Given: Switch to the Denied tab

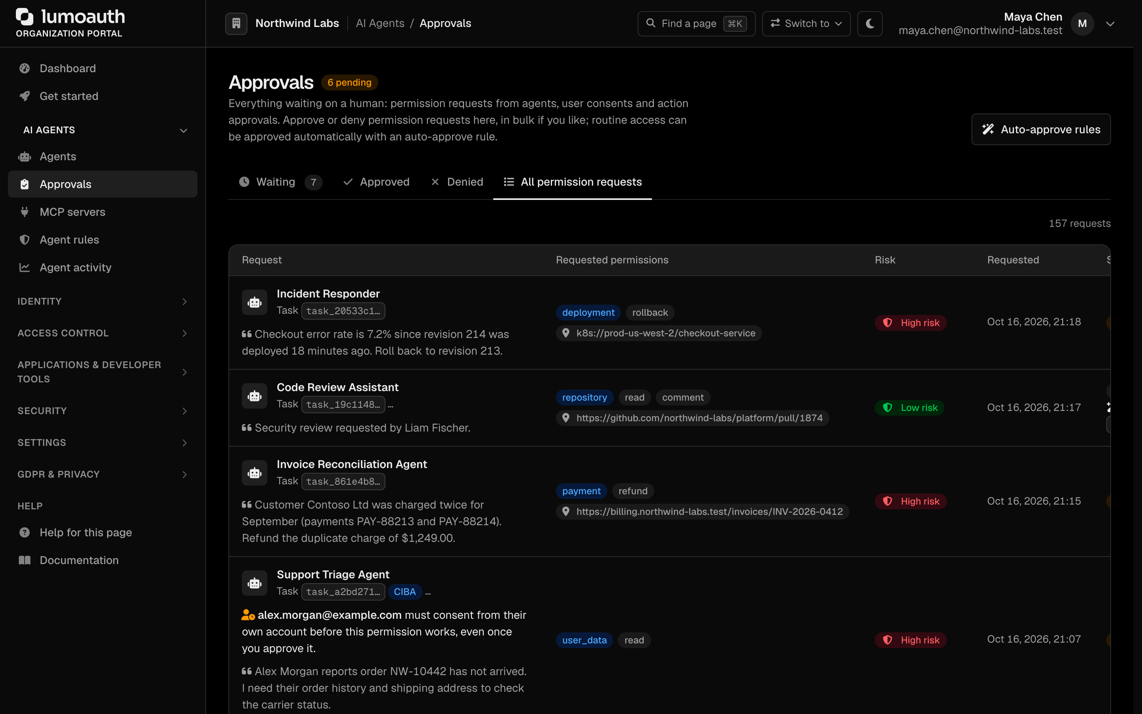Looking at the screenshot, I should (457, 182).
